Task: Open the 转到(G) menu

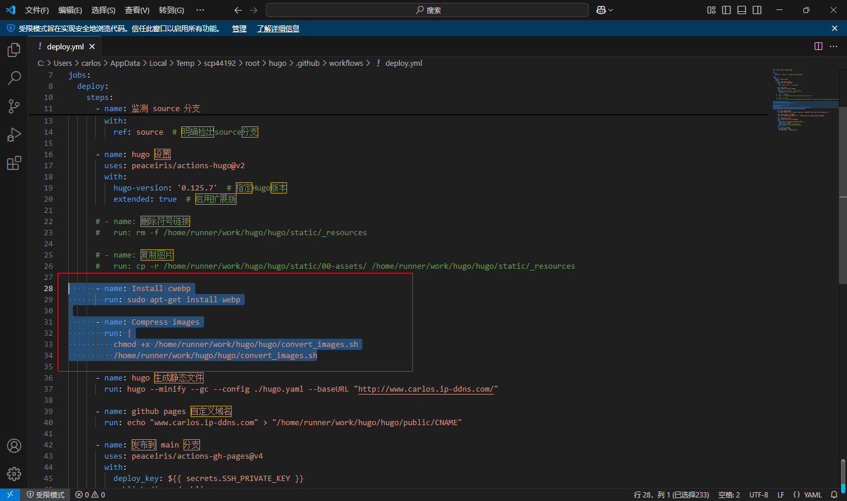Action: [x=171, y=10]
